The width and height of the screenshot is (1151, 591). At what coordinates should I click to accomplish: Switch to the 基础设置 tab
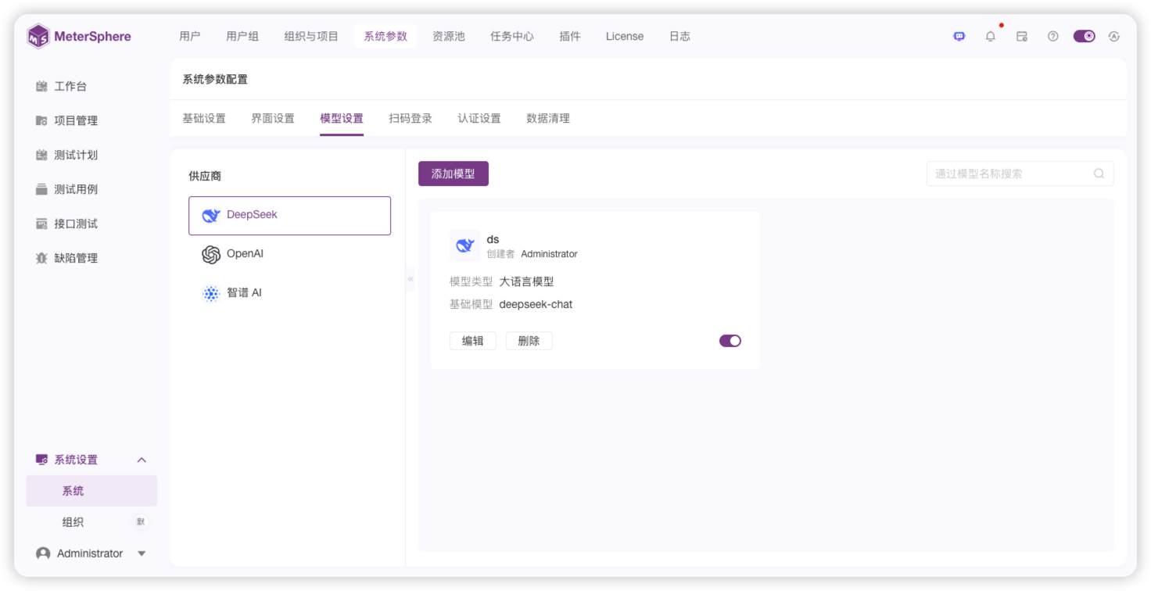[x=204, y=119]
